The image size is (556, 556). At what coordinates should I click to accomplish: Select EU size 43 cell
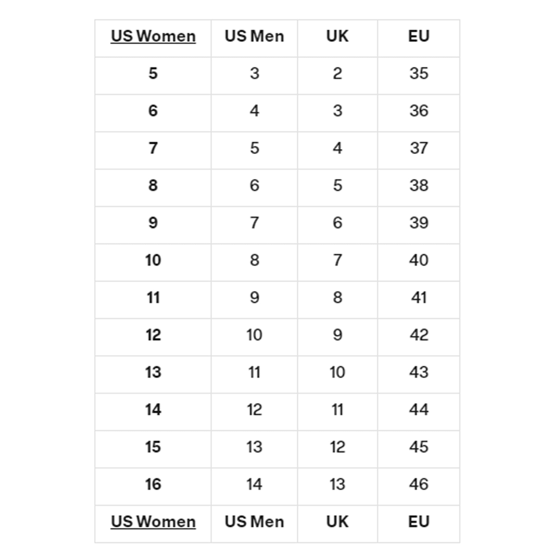click(x=419, y=372)
